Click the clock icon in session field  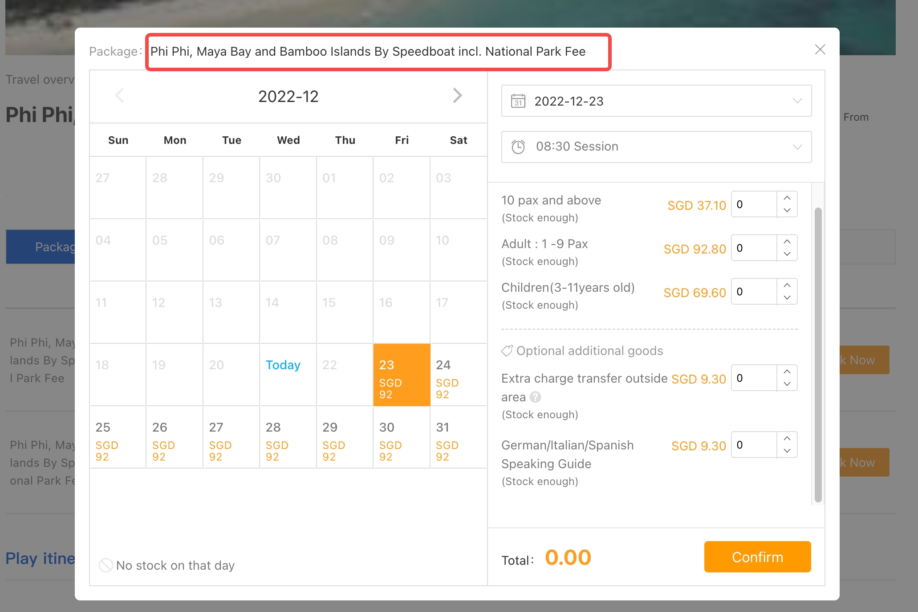tap(518, 147)
